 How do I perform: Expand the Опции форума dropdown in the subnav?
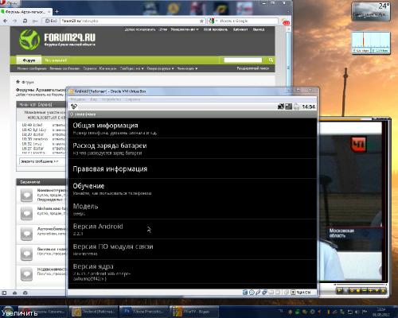coord(160,68)
